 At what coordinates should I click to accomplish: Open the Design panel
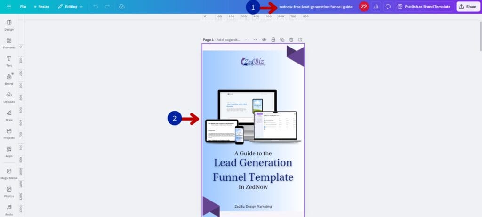9,25
